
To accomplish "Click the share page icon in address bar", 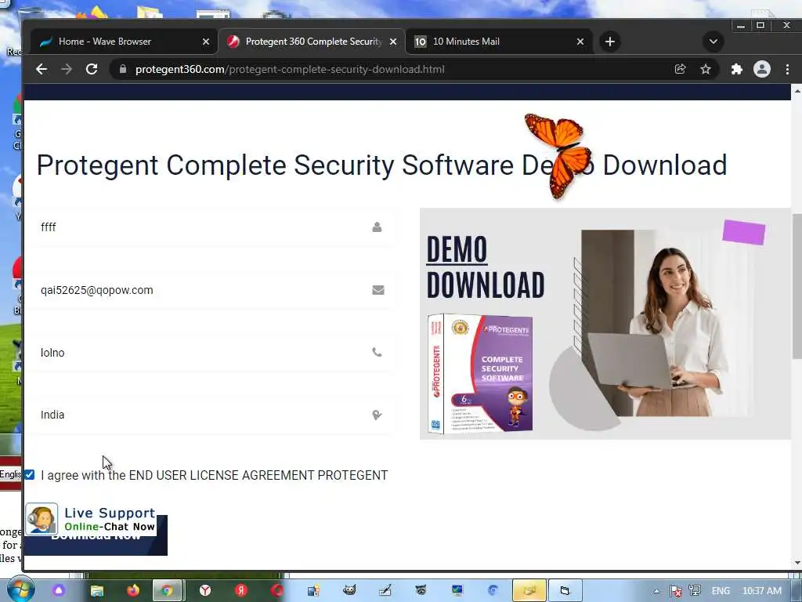I will [681, 69].
